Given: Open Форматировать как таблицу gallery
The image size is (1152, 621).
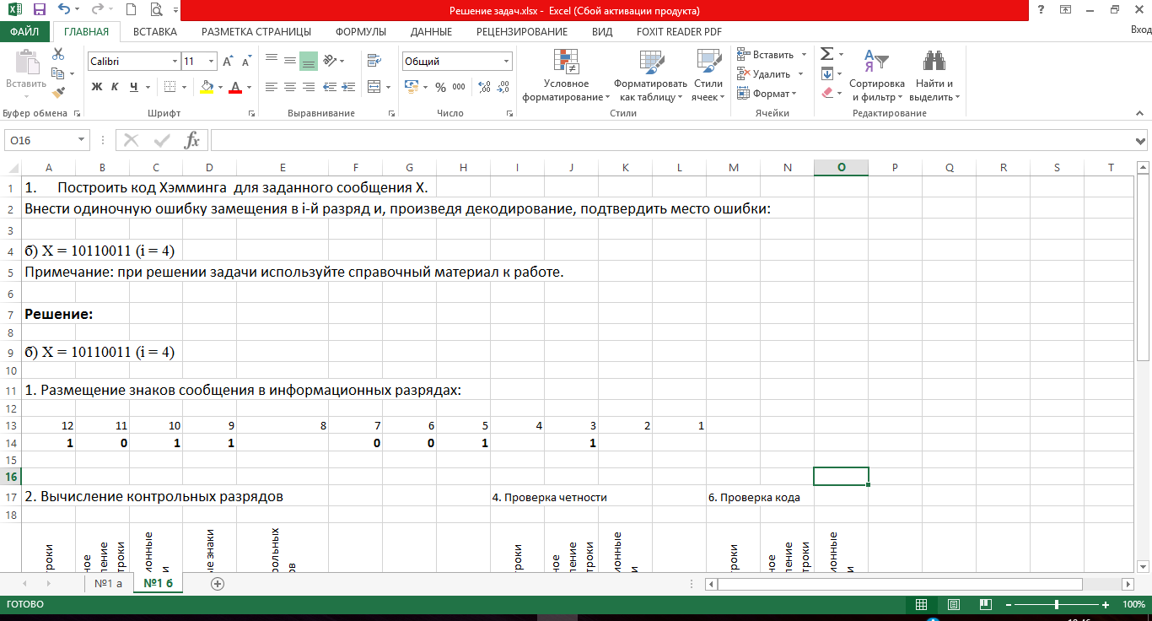Looking at the screenshot, I should coord(650,75).
